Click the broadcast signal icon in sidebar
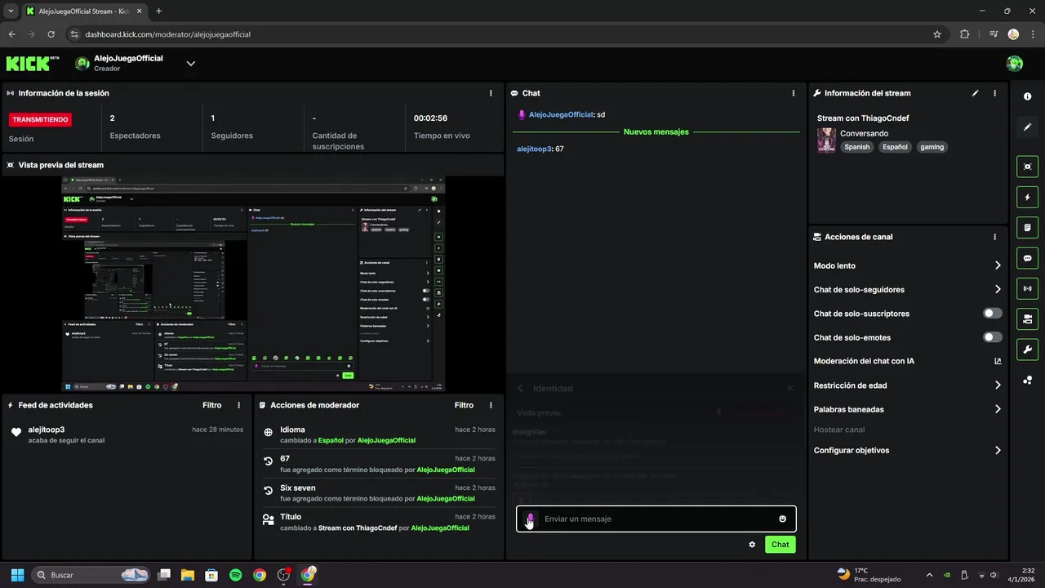This screenshot has height=588, width=1045. (x=1027, y=288)
